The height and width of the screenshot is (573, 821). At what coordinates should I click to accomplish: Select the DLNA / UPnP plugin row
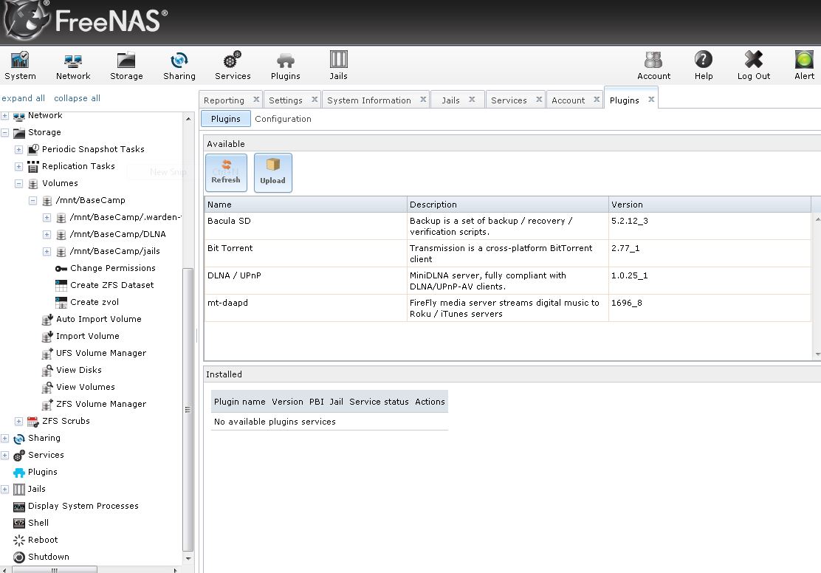tap(507, 281)
